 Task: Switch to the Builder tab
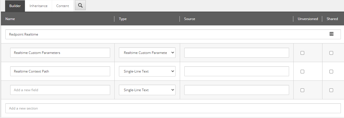(x=15, y=6)
